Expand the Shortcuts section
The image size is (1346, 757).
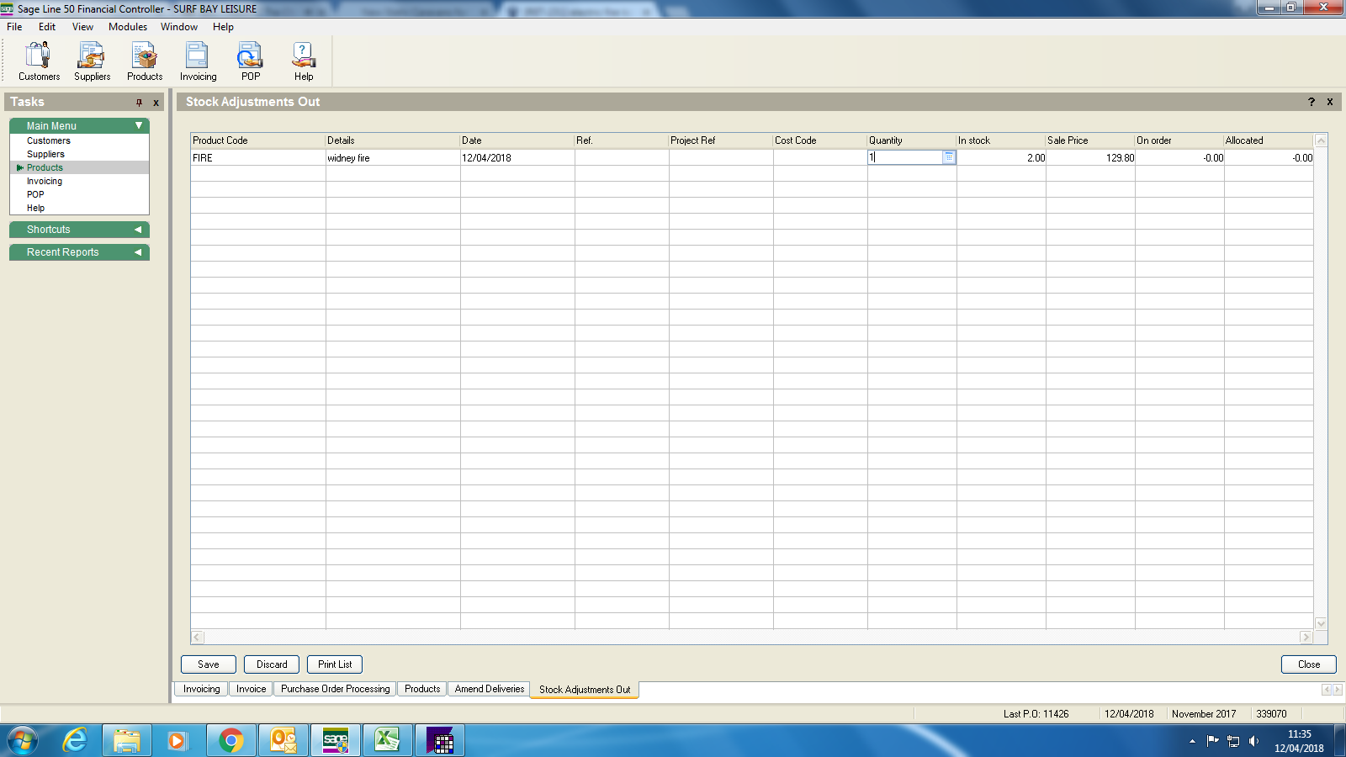click(x=138, y=230)
